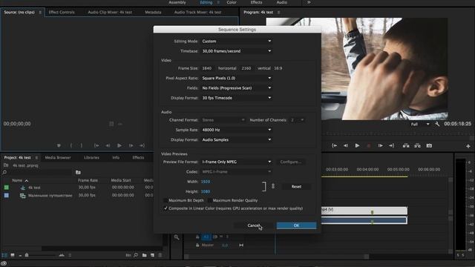Click the Lift button in Program monitor
The width and height of the screenshot is (475, 267).
pyautogui.click(x=406, y=145)
